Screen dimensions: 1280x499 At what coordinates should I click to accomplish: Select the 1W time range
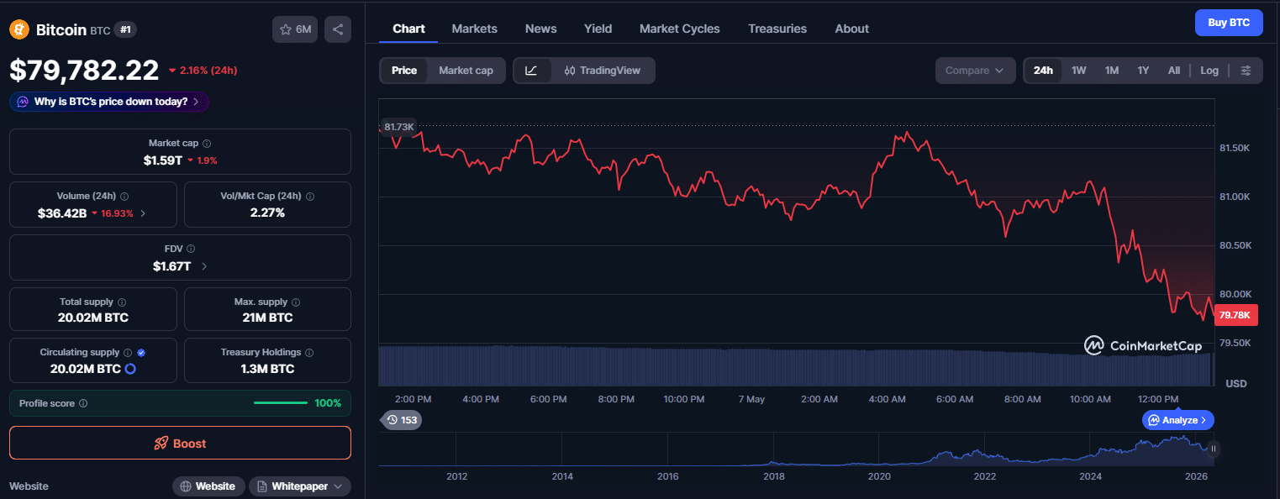point(1079,71)
